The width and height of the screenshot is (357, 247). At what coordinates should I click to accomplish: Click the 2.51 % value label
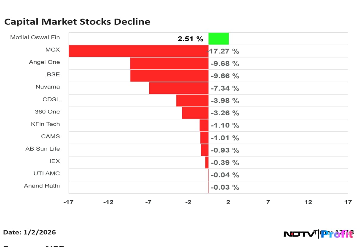190,39
